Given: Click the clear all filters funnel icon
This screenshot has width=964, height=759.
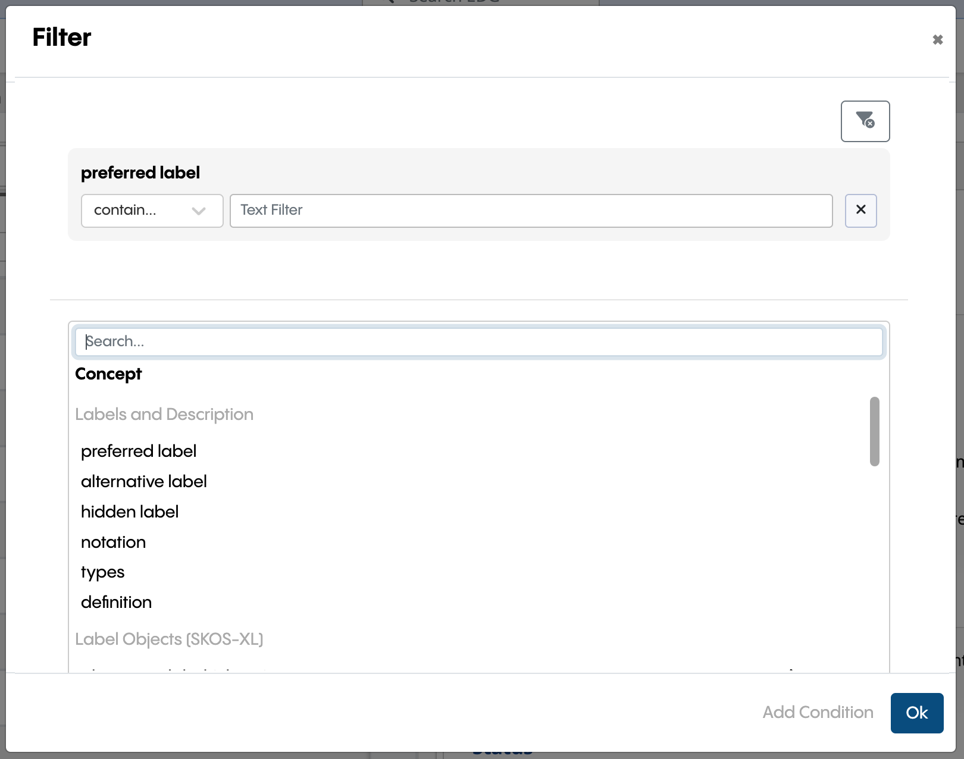Looking at the screenshot, I should click(x=865, y=121).
